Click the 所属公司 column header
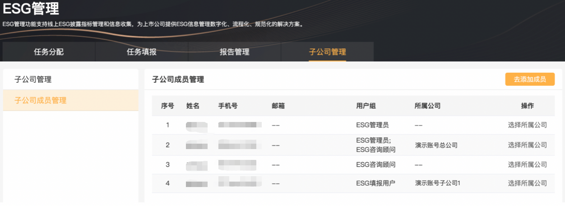Viewport: 565px width, 206px height. 427,106
